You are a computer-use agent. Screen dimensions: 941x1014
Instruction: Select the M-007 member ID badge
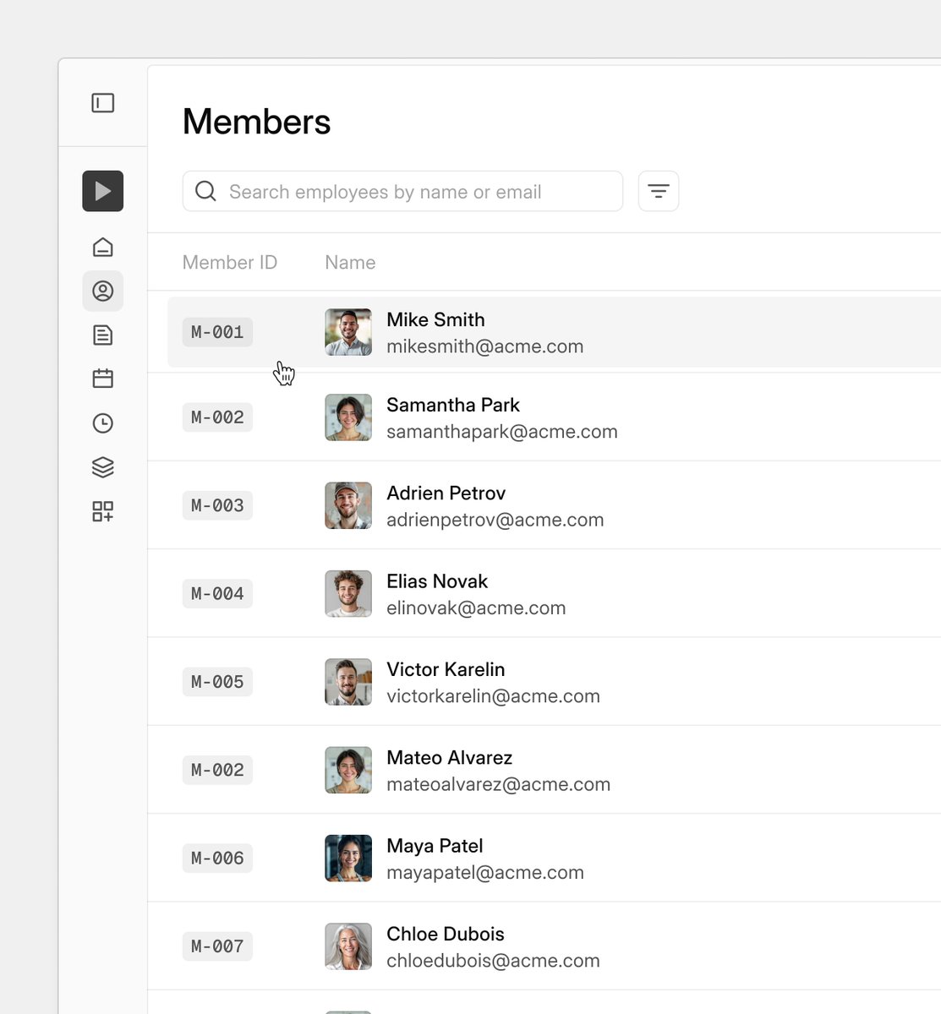click(x=217, y=946)
